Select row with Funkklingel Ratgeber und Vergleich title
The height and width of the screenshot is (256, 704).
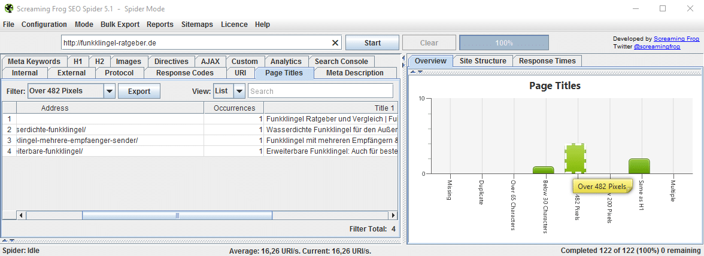[200, 119]
